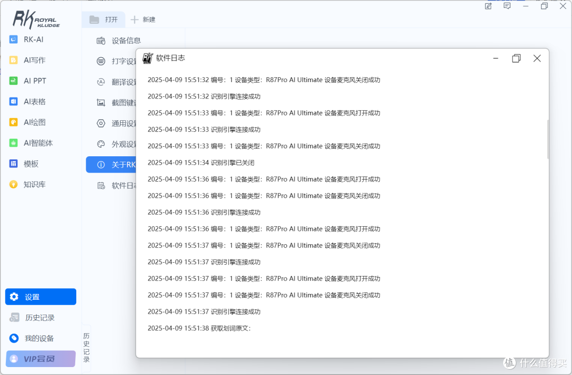The width and height of the screenshot is (572, 375).
Task: Close the 软件日志 log dialog
Action: 537,58
